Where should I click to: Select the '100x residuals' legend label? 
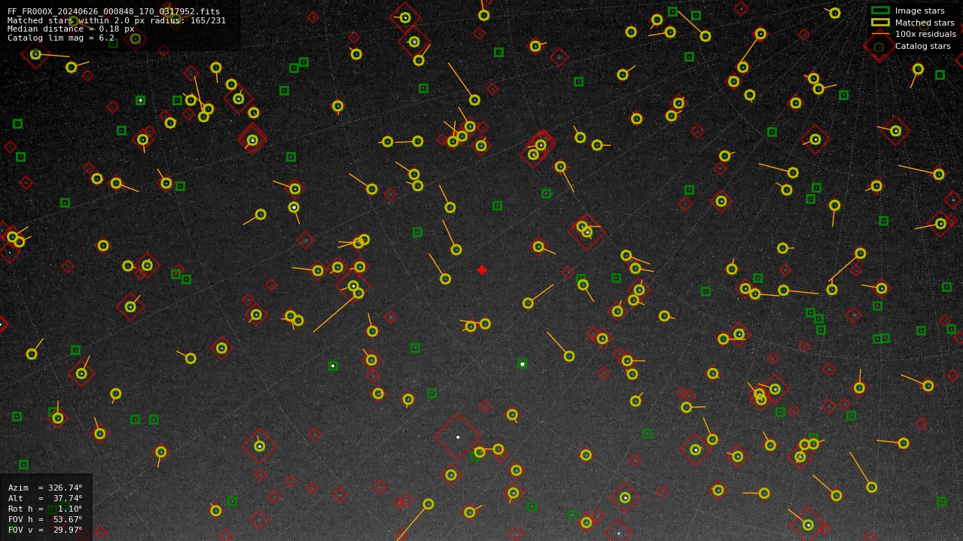click(x=925, y=34)
